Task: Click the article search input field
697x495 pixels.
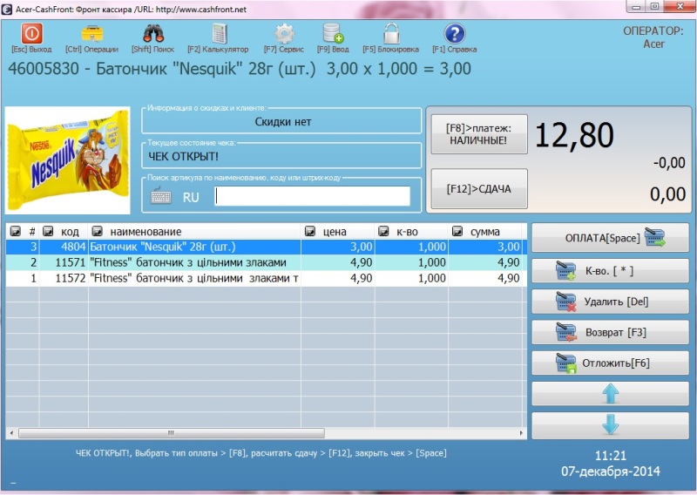Action: [312, 197]
